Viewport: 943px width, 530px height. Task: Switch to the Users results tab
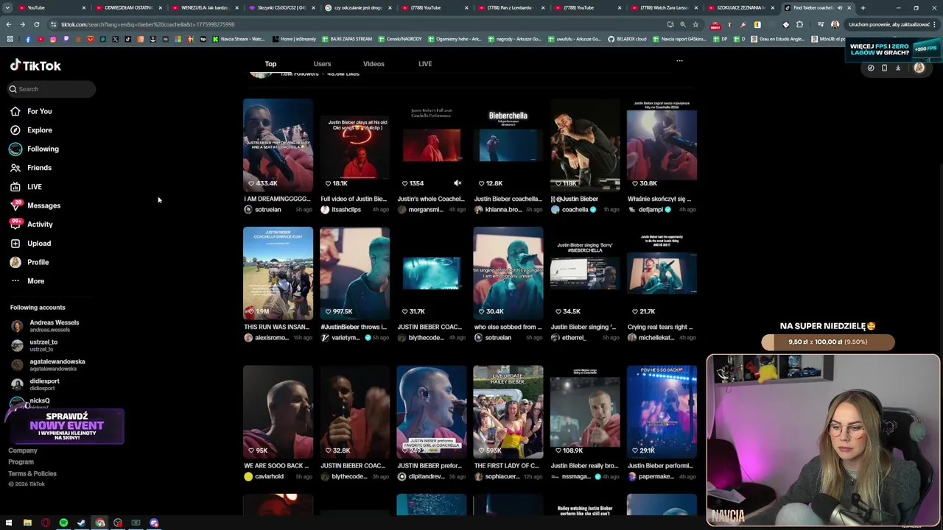(322, 64)
